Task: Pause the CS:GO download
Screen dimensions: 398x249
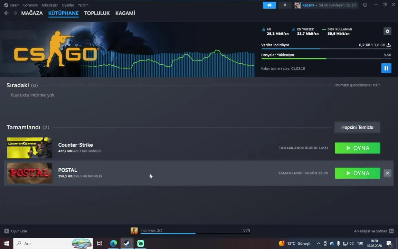Action: [x=386, y=68]
